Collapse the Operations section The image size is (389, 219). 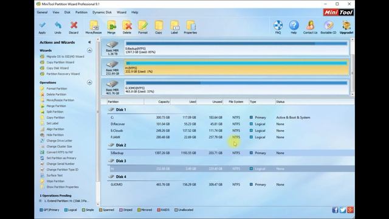click(x=89, y=83)
